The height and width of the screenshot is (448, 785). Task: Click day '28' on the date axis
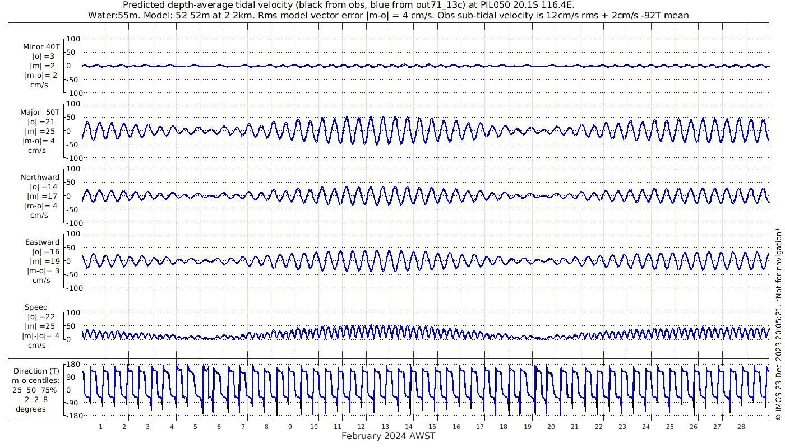(x=741, y=427)
